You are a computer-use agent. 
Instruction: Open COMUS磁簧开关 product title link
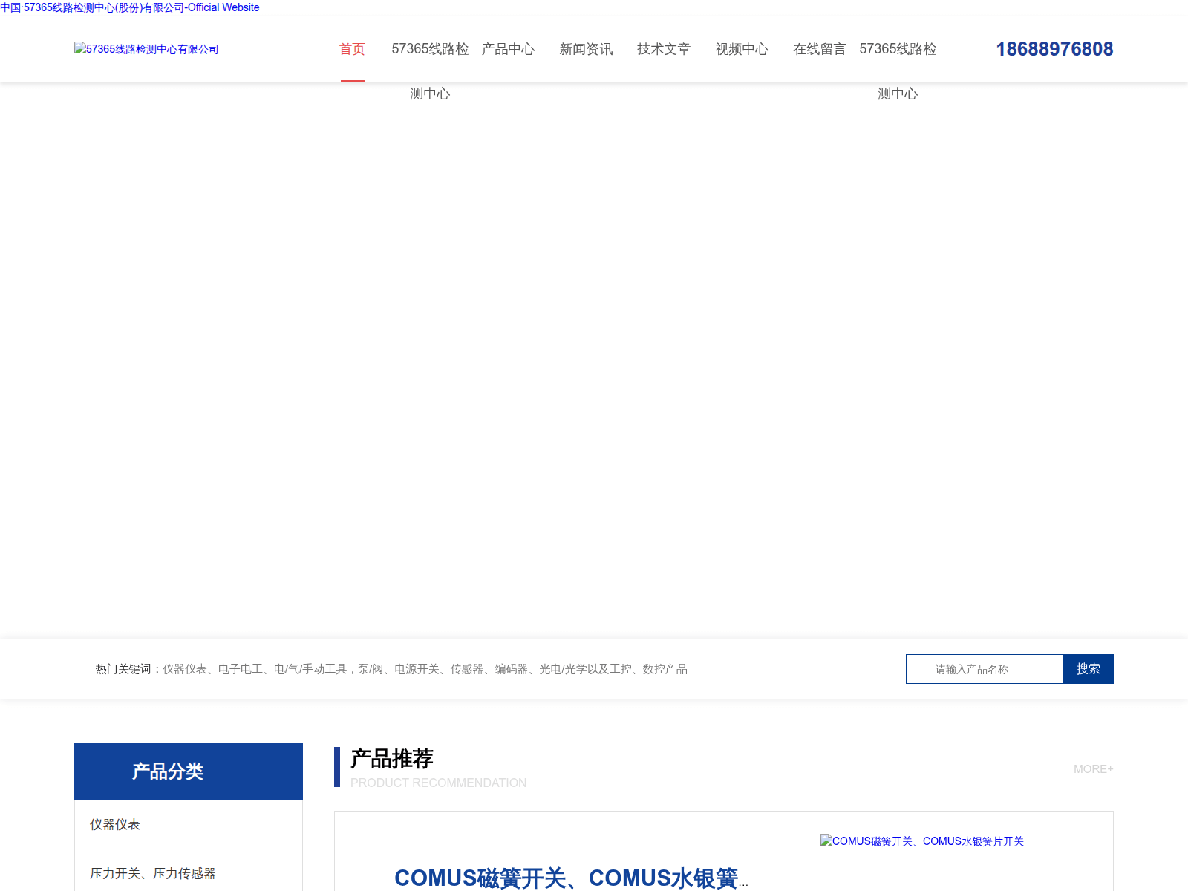570,878
